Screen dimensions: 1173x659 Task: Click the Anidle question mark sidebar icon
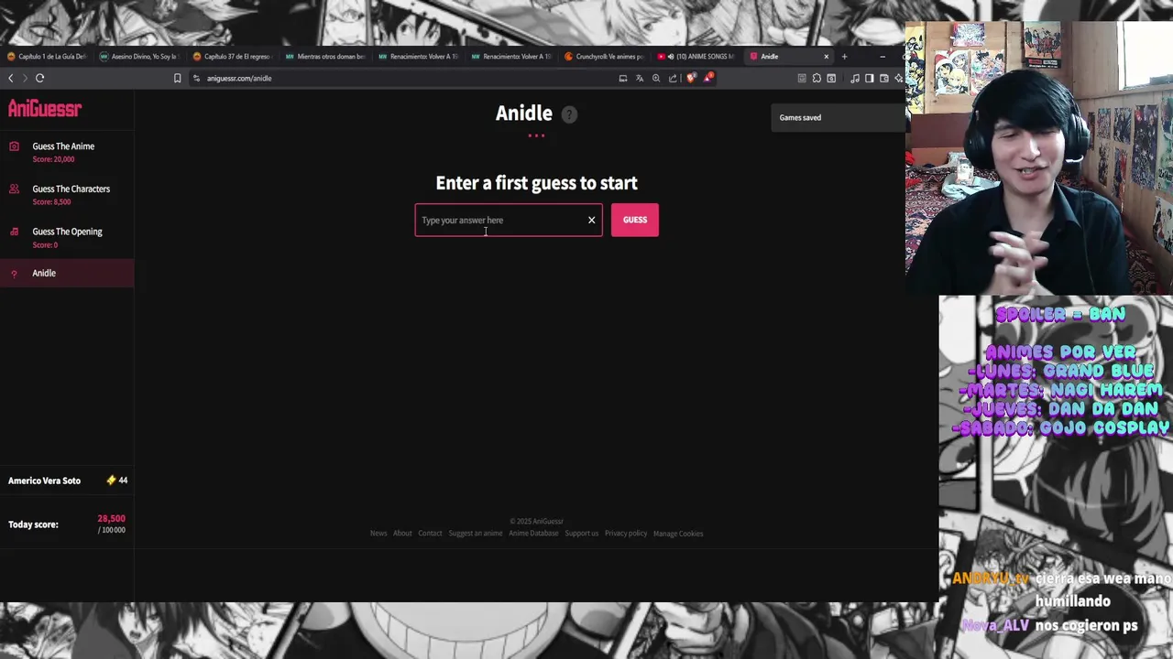click(x=14, y=274)
